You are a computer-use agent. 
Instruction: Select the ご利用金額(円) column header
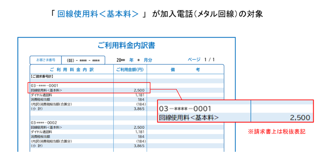coord(130,70)
